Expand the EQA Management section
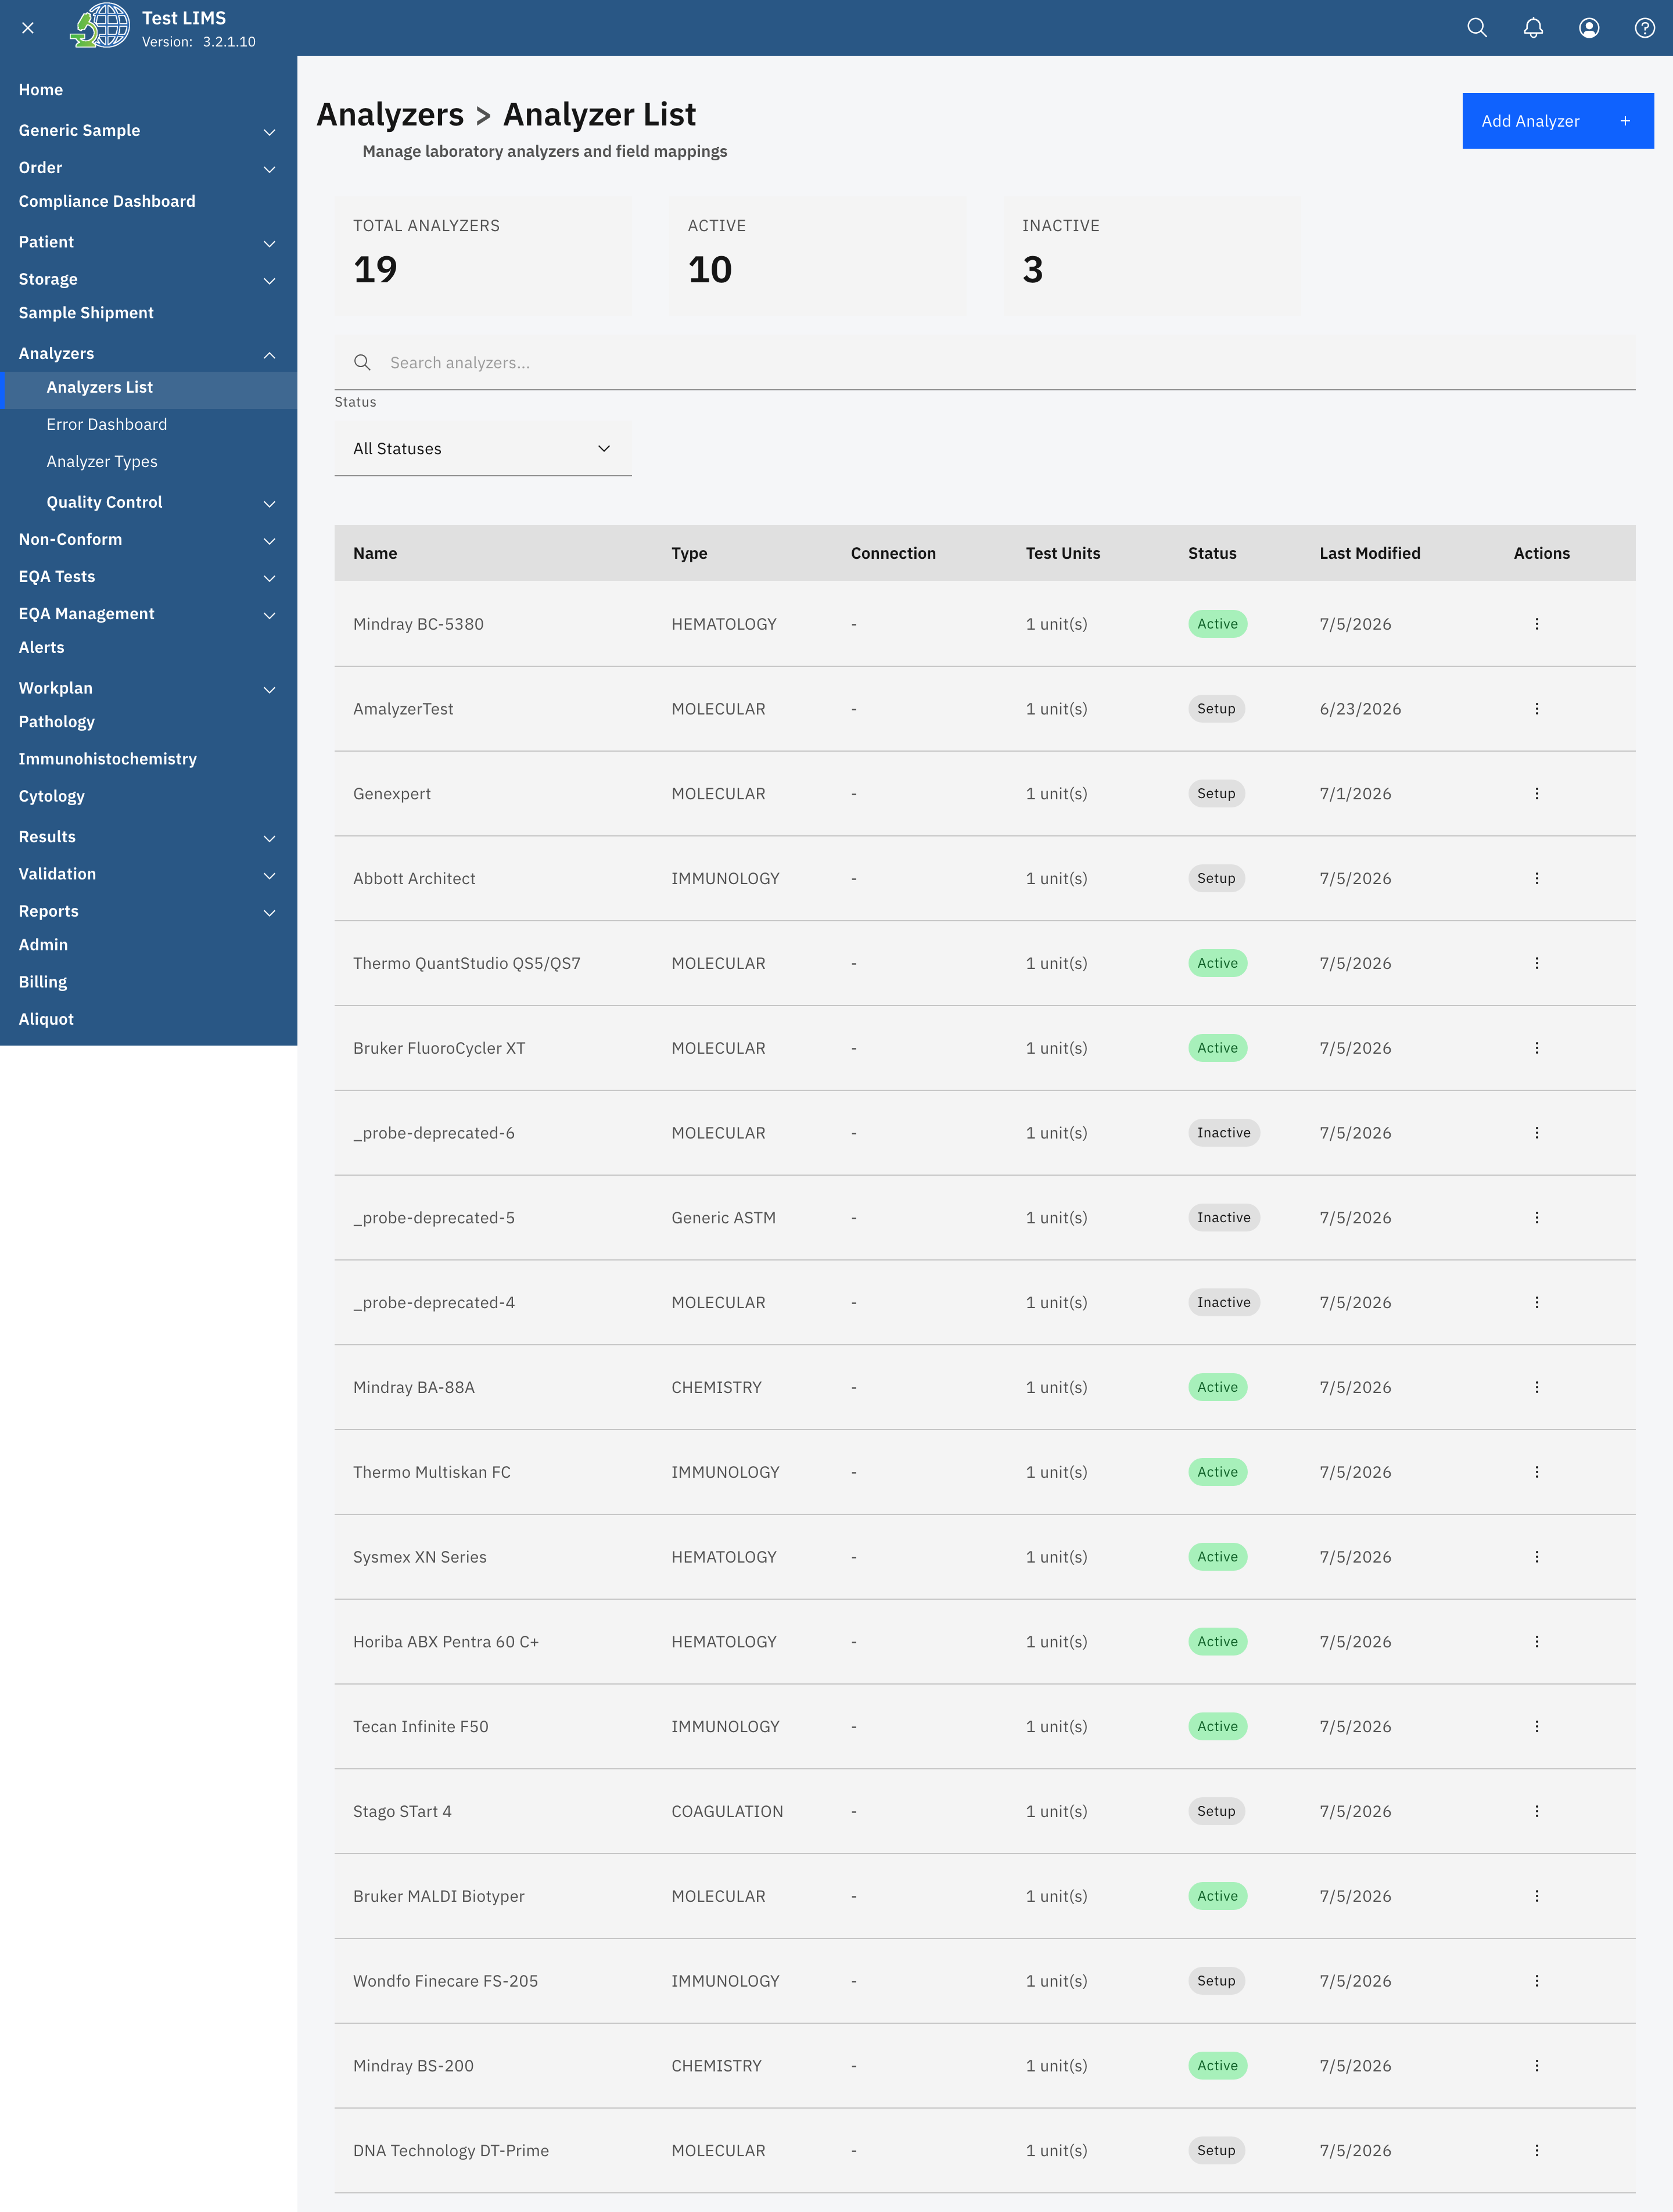 click(x=148, y=614)
